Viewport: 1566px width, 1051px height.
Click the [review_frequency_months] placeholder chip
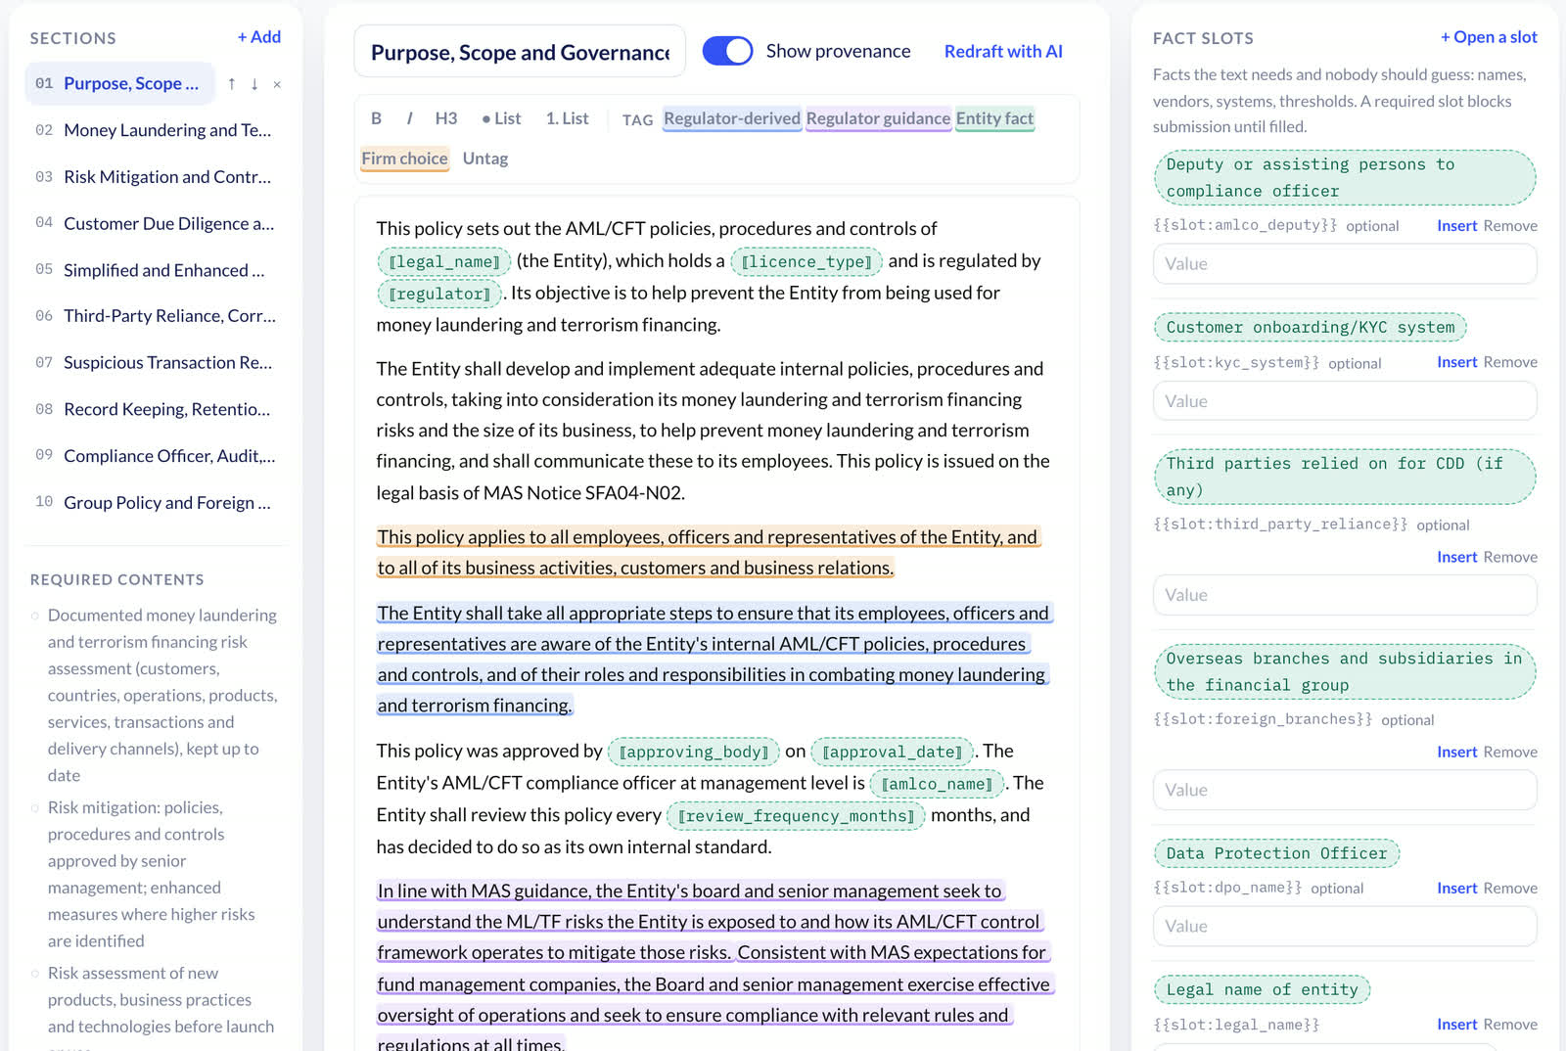point(796,816)
